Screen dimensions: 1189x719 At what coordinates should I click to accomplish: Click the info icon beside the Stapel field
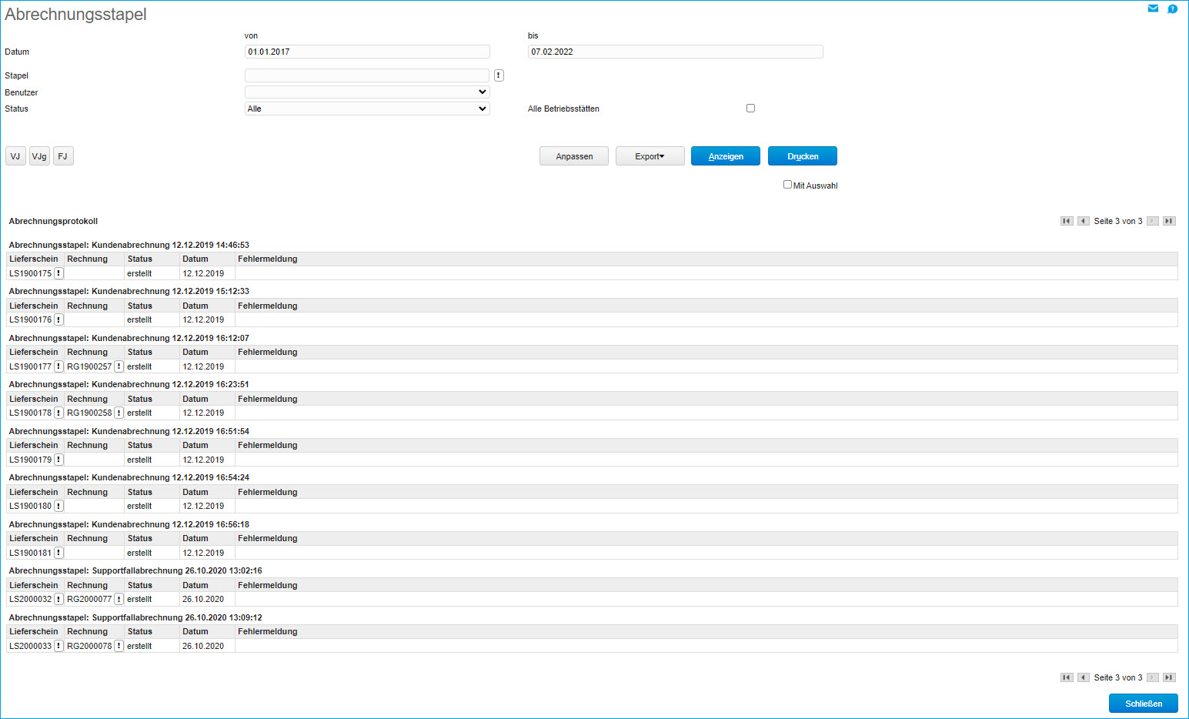(x=499, y=75)
